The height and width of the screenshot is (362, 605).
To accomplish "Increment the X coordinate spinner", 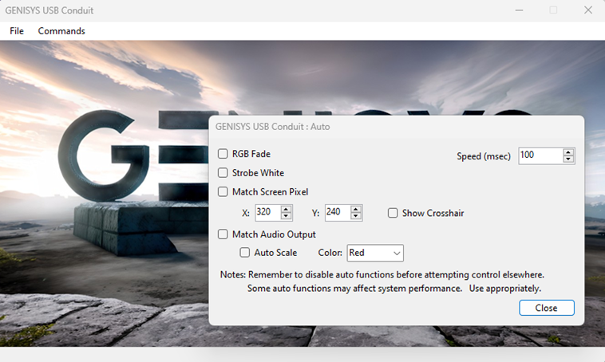I will [x=287, y=209].
